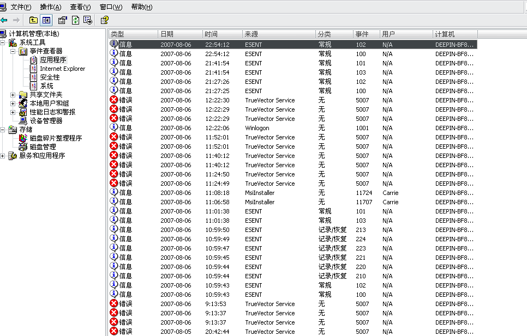This screenshot has height=336, width=527.
Task: Expand the 共享文件夹 node
Action: coord(13,95)
